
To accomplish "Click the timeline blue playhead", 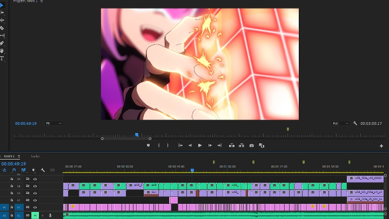I will pos(192,170).
